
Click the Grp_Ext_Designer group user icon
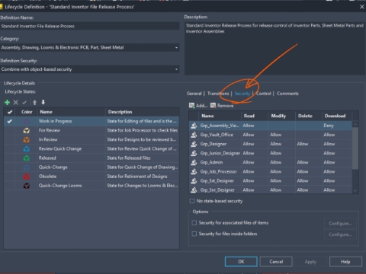pyautogui.click(x=194, y=180)
